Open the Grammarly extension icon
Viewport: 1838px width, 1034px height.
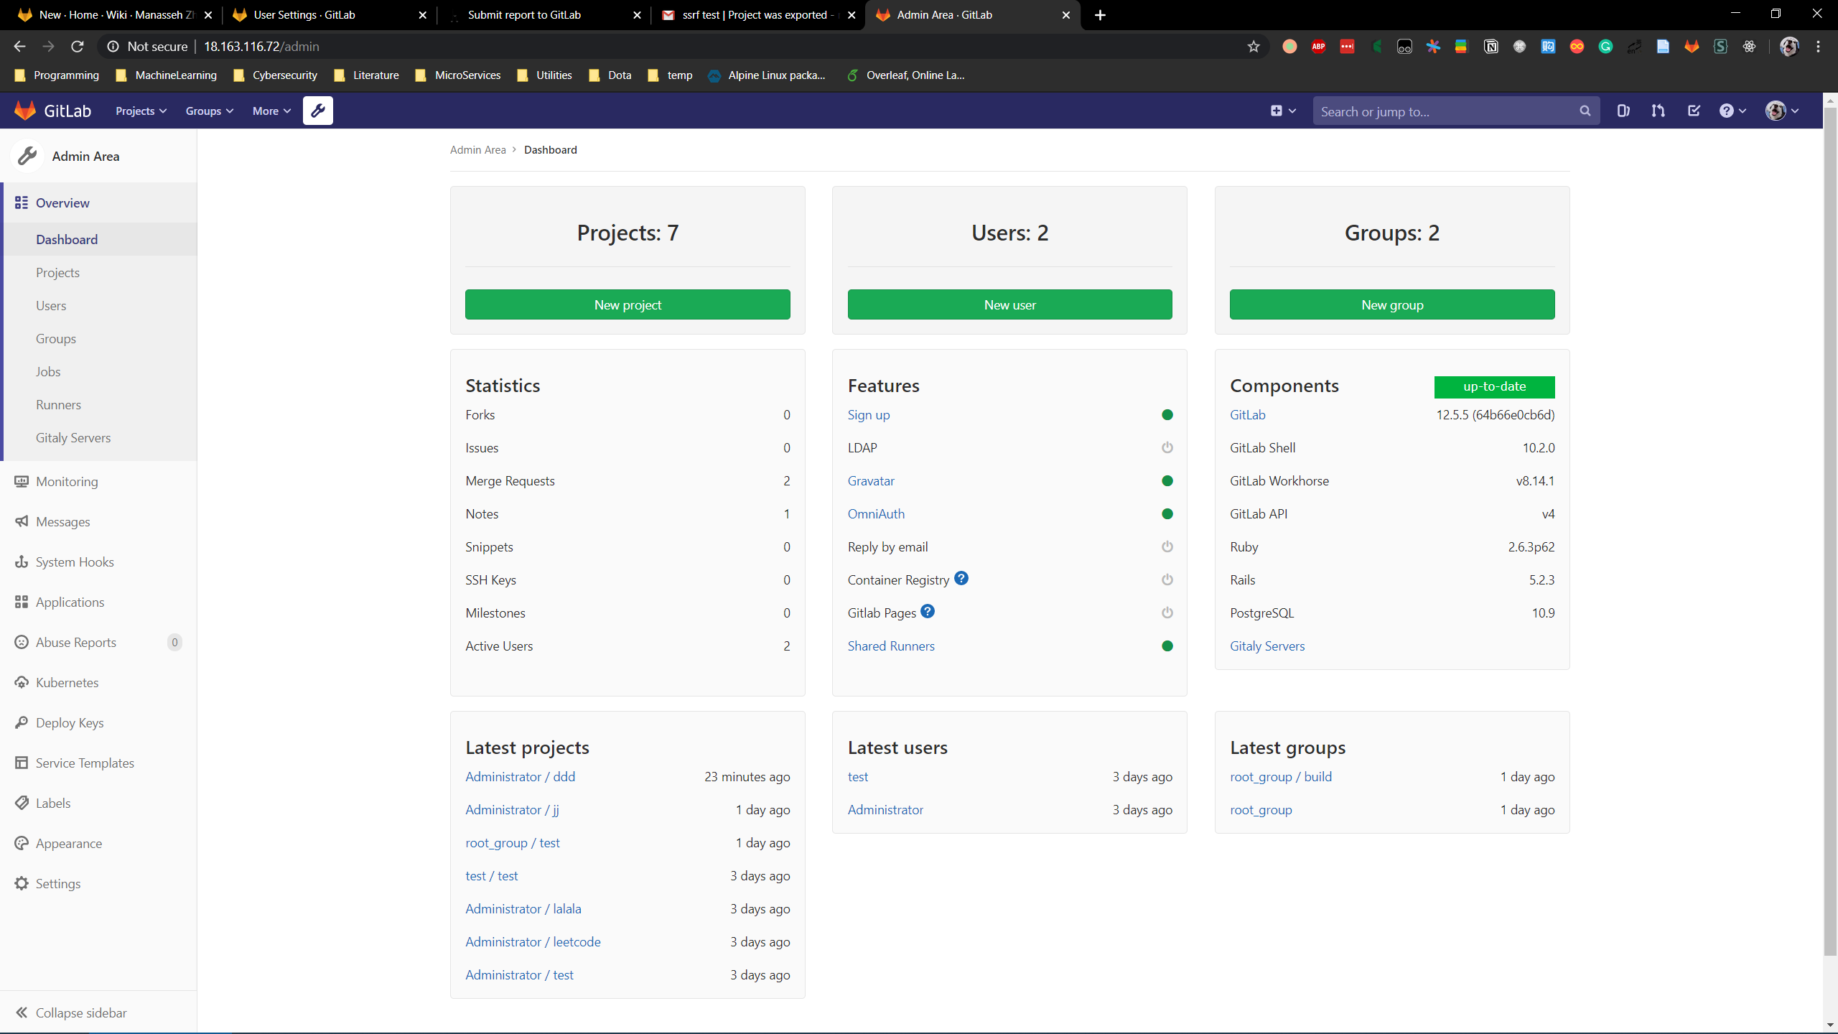point(1605,47)
